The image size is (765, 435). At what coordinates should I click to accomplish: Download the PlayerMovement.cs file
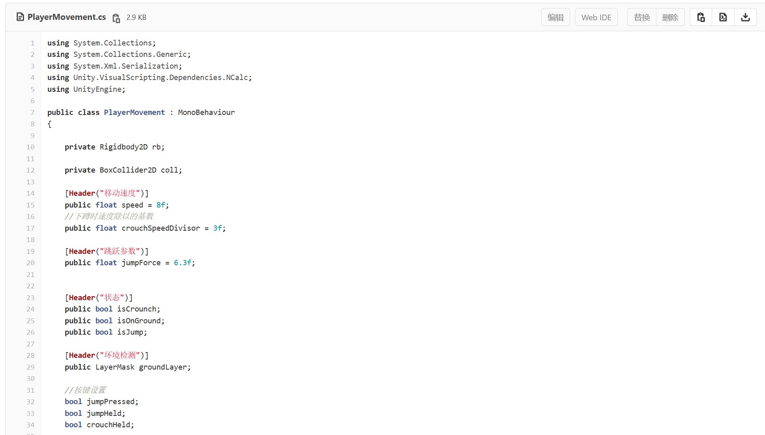pyautogui.click(x=745, y=17)
